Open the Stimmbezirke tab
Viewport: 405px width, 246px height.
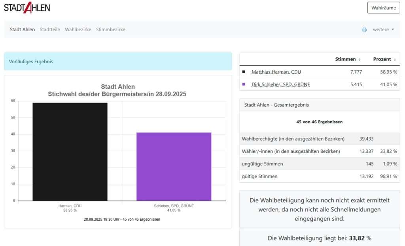111,30
